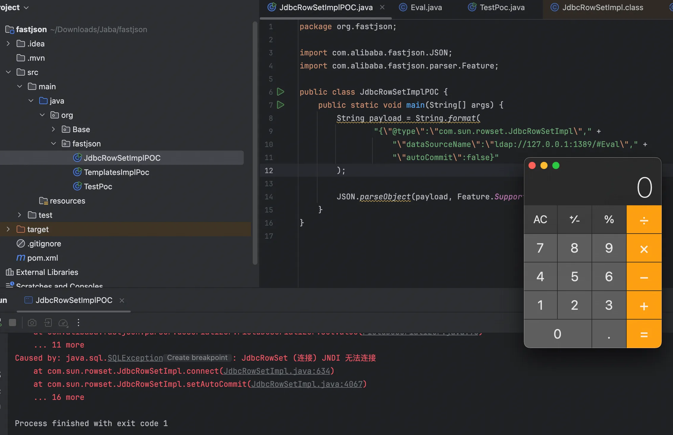This screenshot has width=673, height=435.
Task: Click the run gutter icon beside main method
Action: [280, 105]
